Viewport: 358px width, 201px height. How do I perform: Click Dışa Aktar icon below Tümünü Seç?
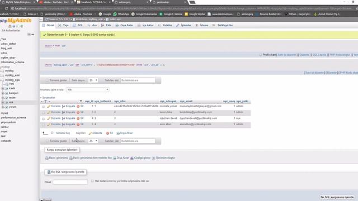click(118, 133)
